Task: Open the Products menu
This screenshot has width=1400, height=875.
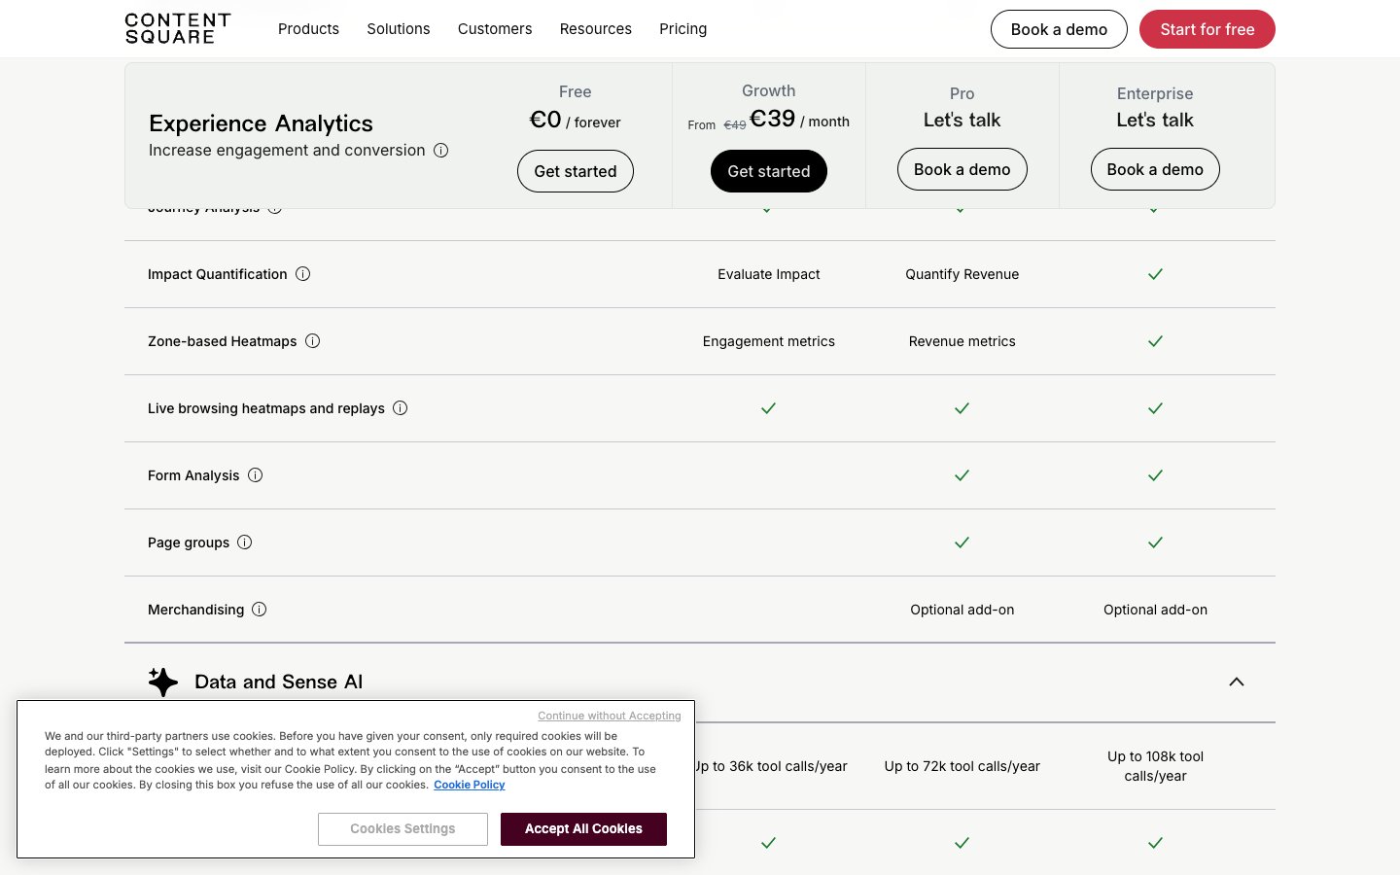Action: click(x=308, y=29)
